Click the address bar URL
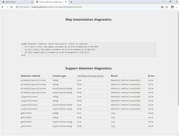The height and width of the screenshot is (136, 179). 57,7
